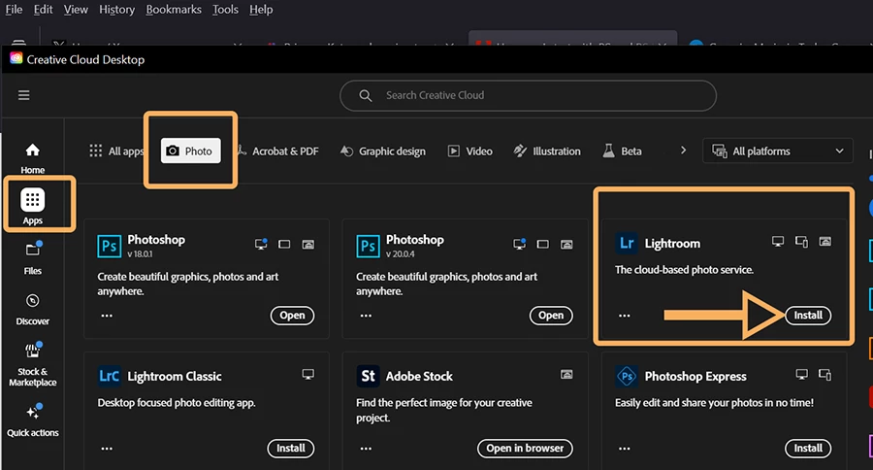The height and width of the screenshot is (470, 873).
Task: Click the Lightroom Classic LrC icon
Action: pos(109,376)
